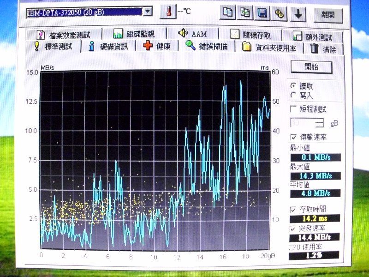Screen dimensions: 369x277
Task: Click the speaker icon on AAM tab
Action: (x=183, y=33)
